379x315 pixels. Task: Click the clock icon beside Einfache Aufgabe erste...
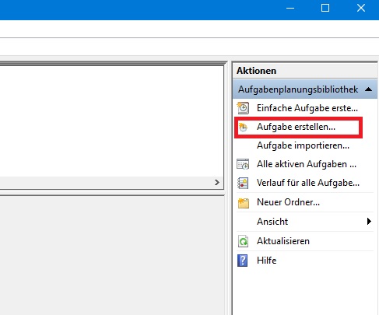(243, 108)
